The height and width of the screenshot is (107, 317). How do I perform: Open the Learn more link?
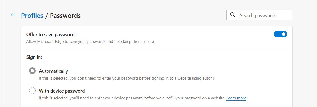click(236, 98)
